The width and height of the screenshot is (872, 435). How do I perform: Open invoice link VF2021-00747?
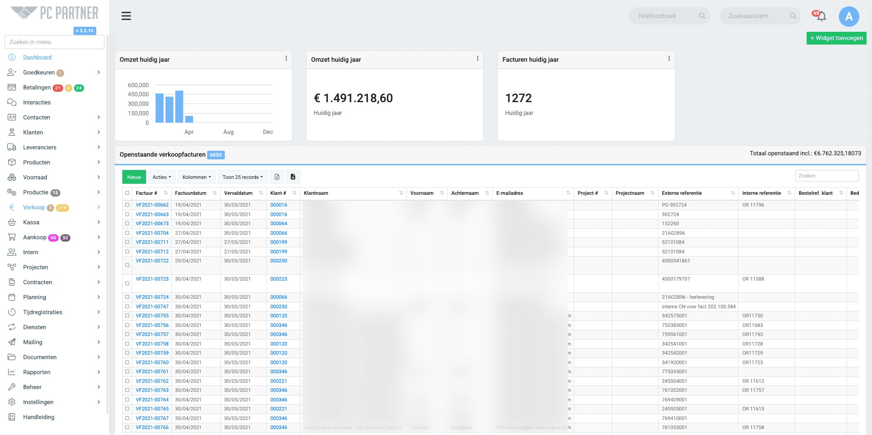click(x=152, y=306)
